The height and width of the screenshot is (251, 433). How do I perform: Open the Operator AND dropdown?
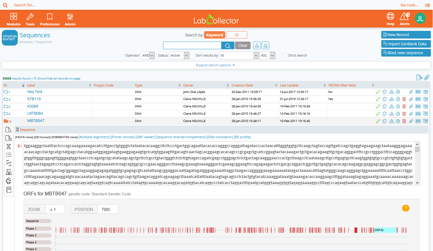click(x=148, y=55)
